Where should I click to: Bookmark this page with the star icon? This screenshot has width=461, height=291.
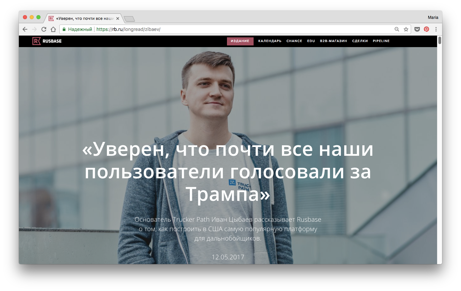pos(406,29)
